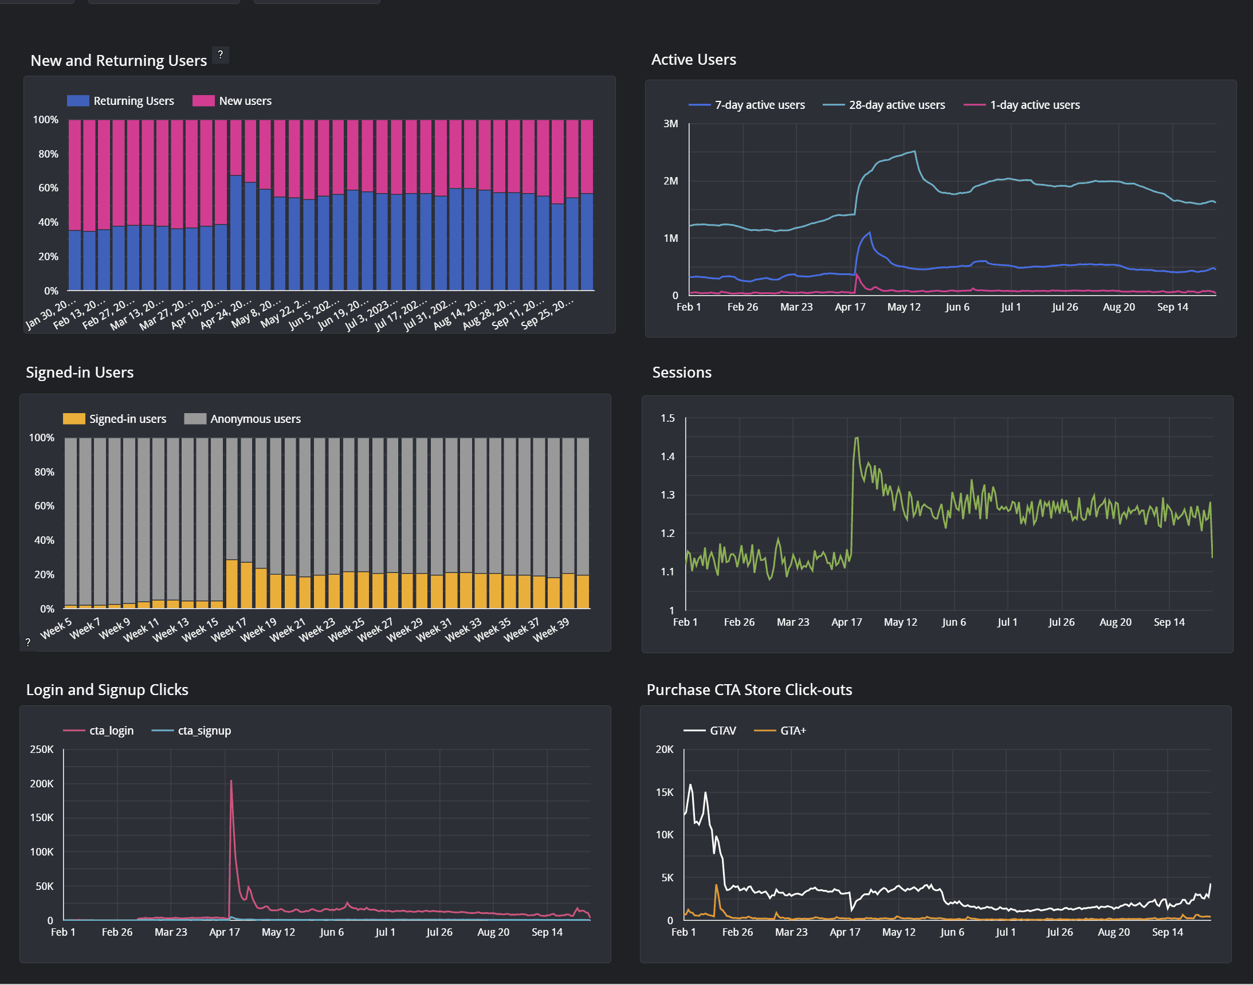Click the cta_signup legend line marker

163,731
